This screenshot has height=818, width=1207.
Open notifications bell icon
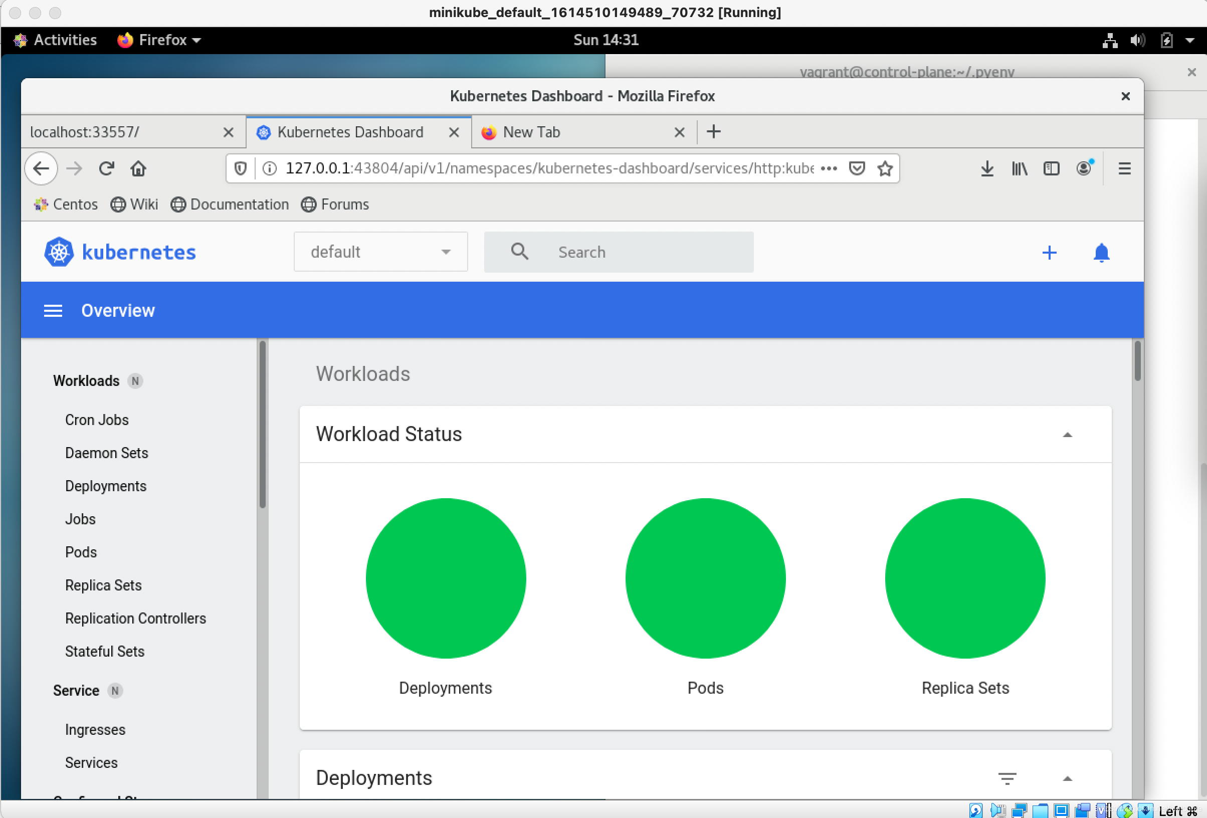[x=1101, y=253]
